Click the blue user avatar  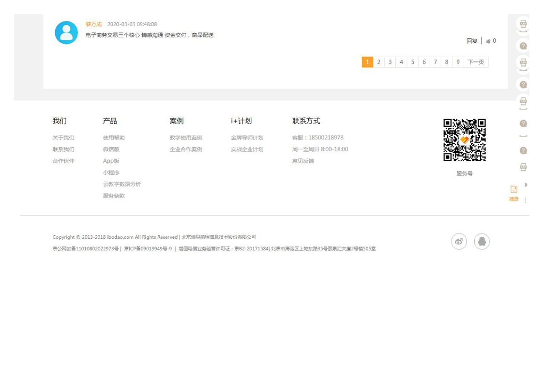point(66,33)
